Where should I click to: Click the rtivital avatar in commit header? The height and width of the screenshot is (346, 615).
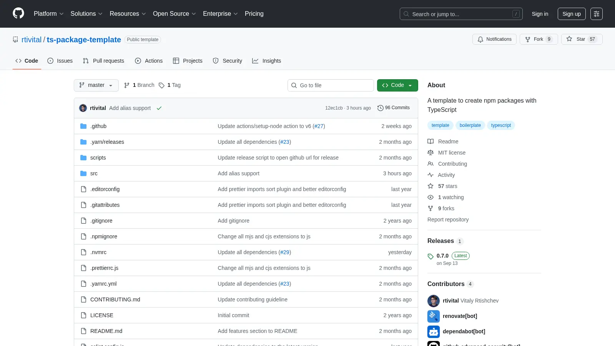point(83,108)
